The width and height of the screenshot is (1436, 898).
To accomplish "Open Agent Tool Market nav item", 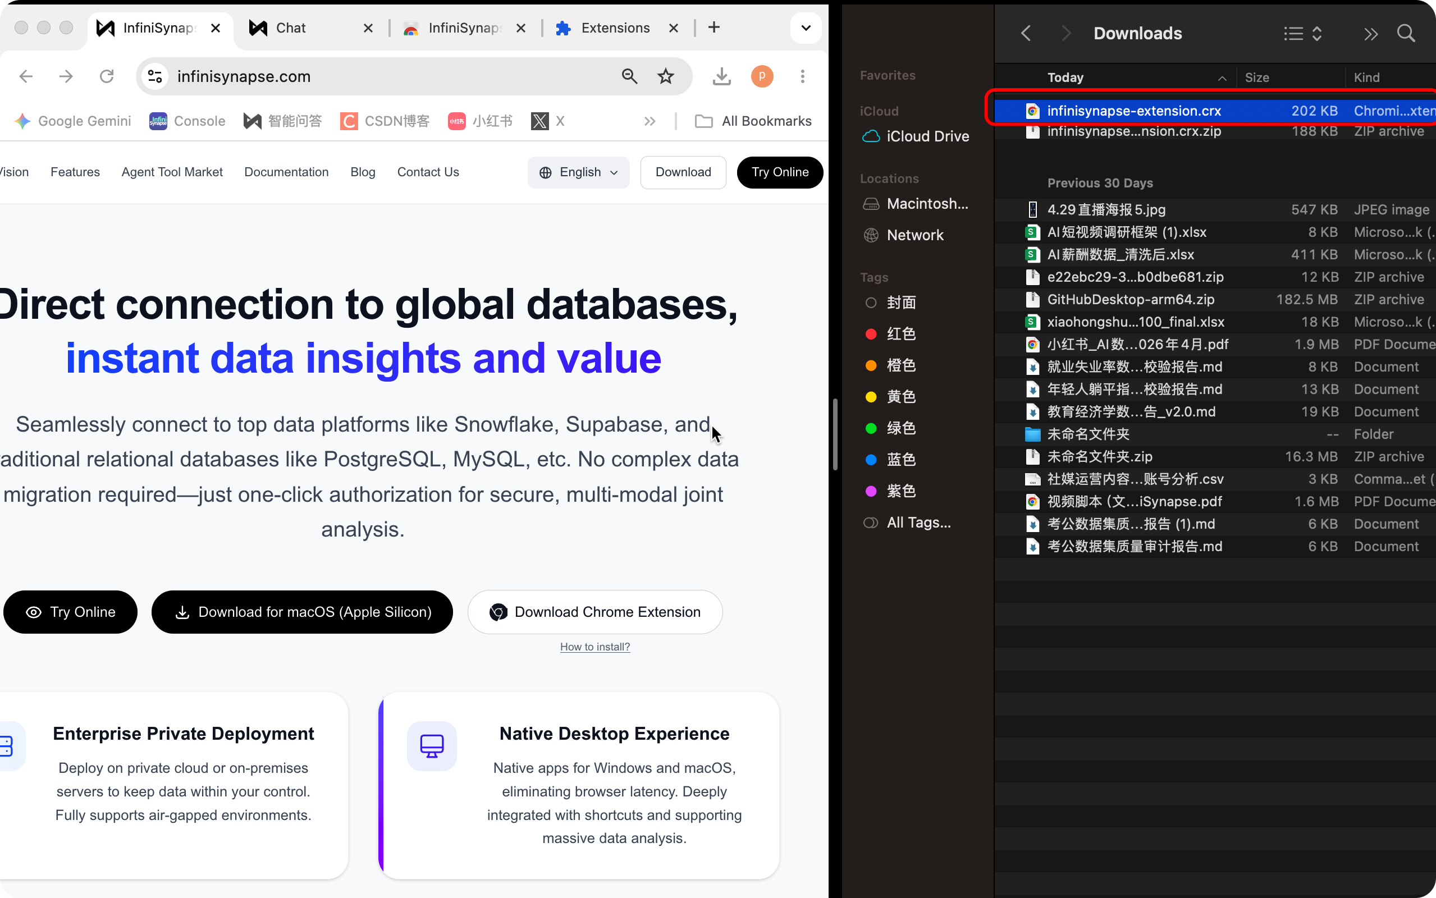I will point(172,172).
